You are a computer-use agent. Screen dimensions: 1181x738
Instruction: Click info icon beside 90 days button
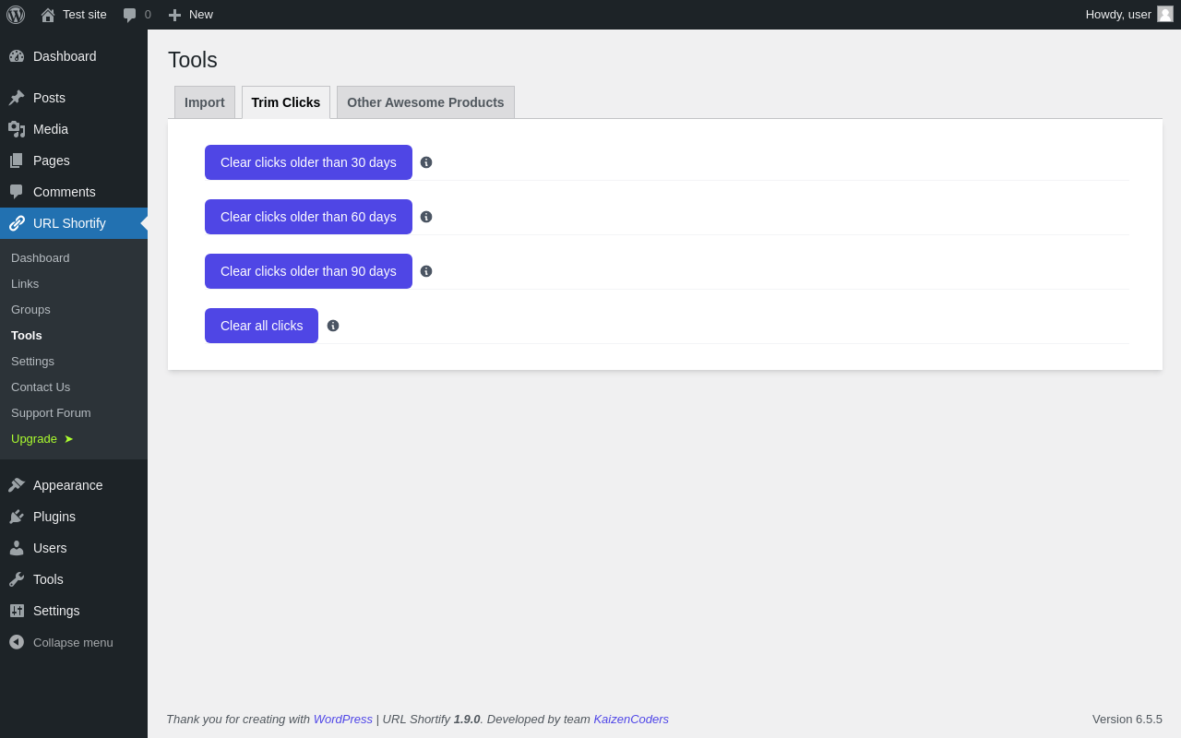point(426,271)
